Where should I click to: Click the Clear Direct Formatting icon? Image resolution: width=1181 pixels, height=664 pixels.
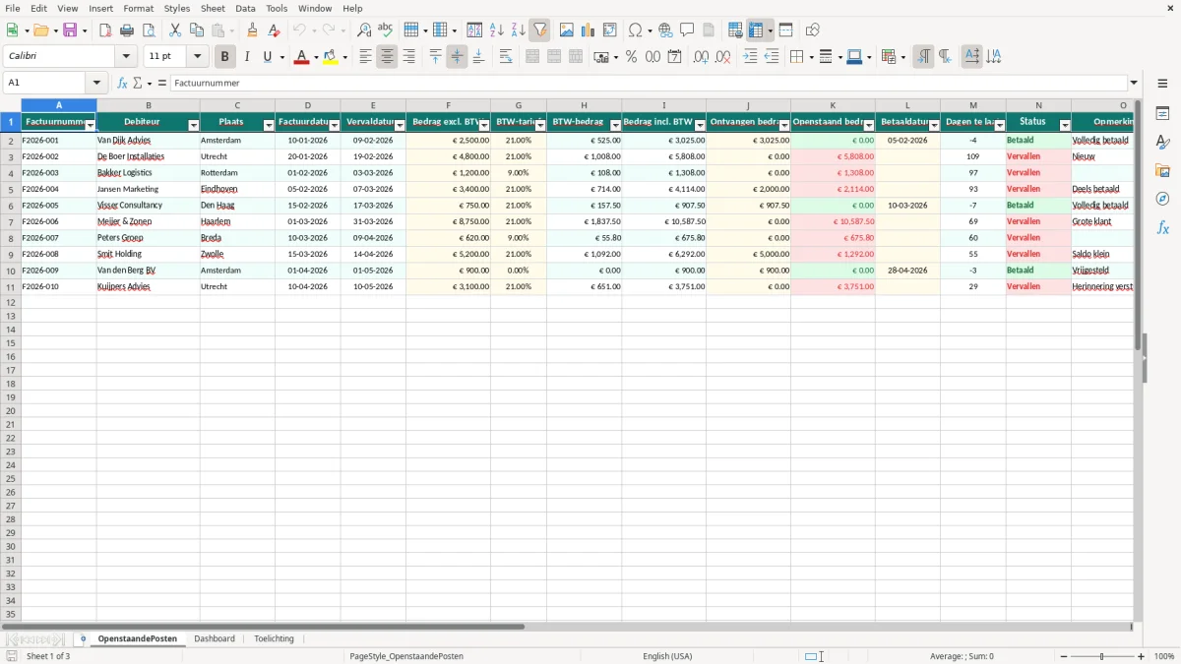[274, 30]
